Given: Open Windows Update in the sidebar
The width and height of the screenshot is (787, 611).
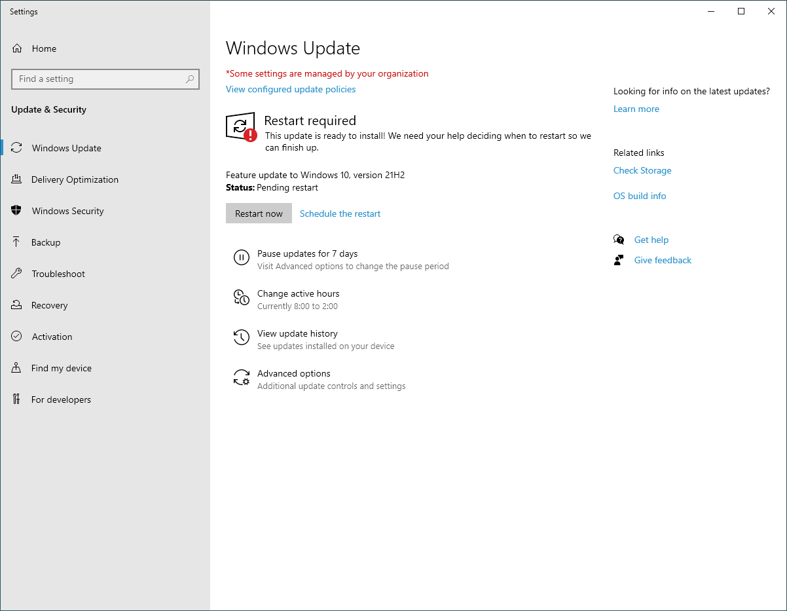Looking at the screenshot, I should (105, 148).
